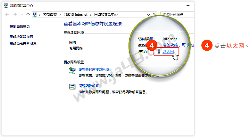Click 设置新的连接或网络 link

94,69
